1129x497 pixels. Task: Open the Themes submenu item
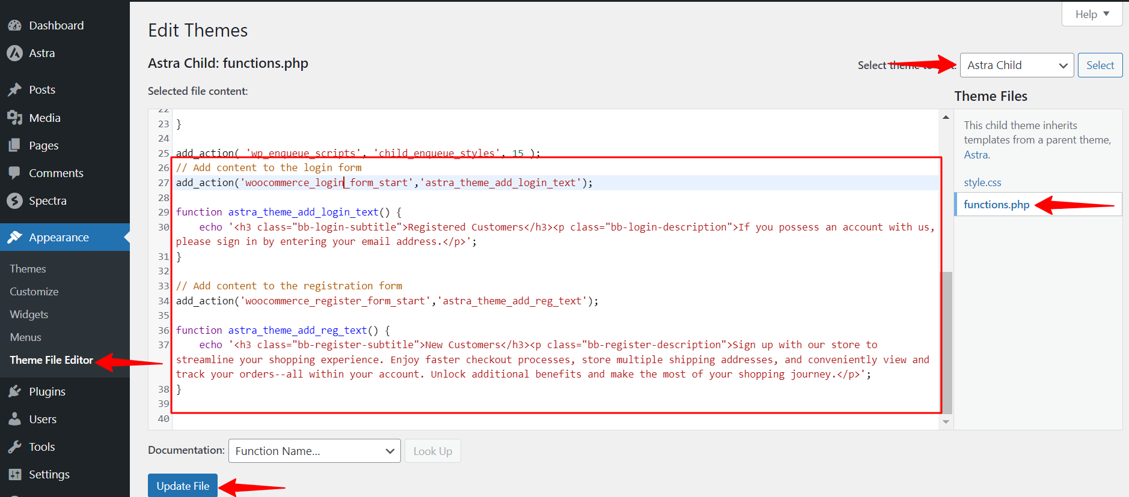click(x=28, y=269)
